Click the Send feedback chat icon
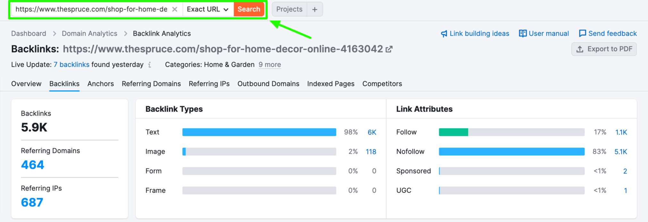Screen dimensions: 648x222 (583, 34)
